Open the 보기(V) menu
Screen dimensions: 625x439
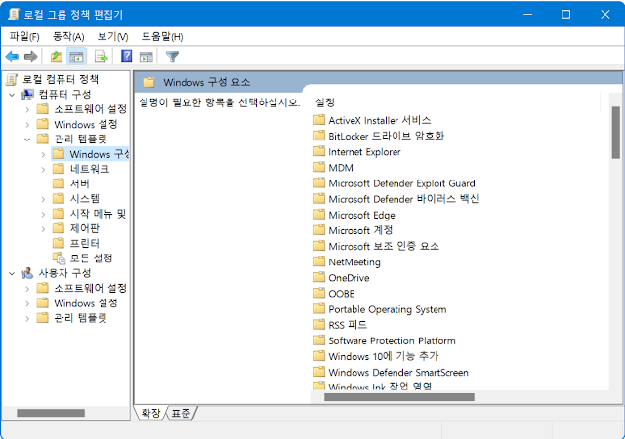113,37
